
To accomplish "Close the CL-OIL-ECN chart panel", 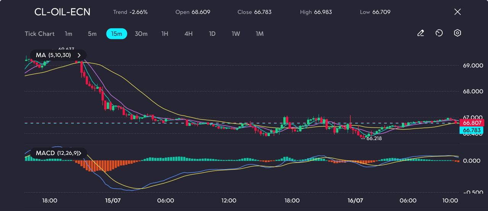I will coord(457,12).
